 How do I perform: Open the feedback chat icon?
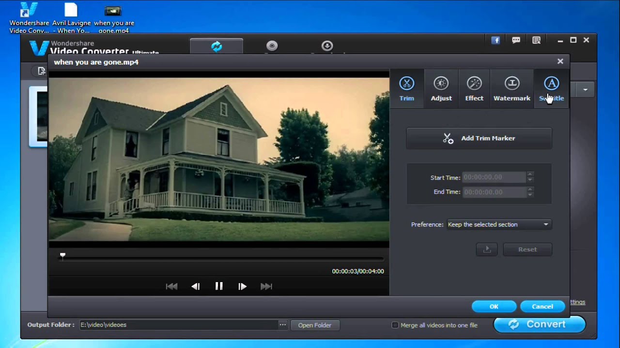pos(516,41)
